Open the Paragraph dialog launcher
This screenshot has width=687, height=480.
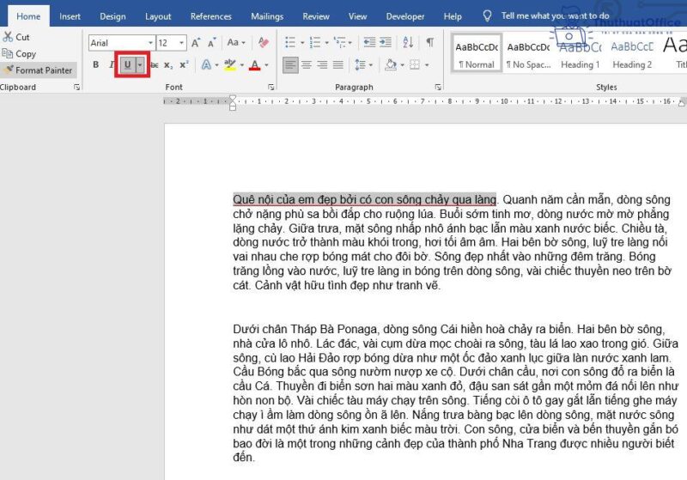tap(438, 87)
